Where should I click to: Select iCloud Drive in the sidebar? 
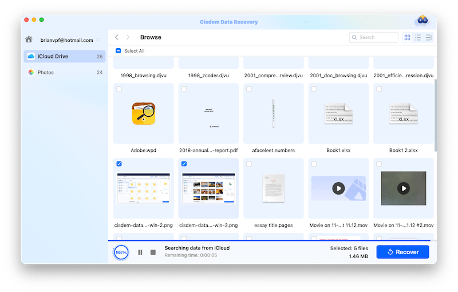[65, 56]
